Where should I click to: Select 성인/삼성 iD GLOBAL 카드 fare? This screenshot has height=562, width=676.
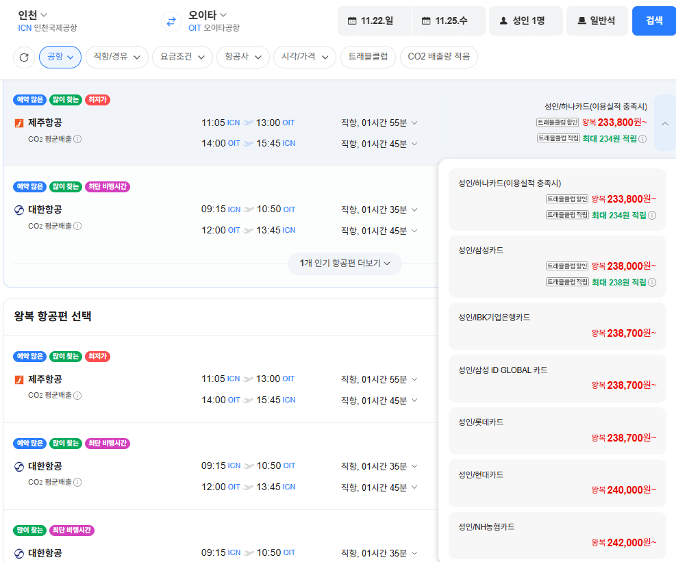click(558, 379)
